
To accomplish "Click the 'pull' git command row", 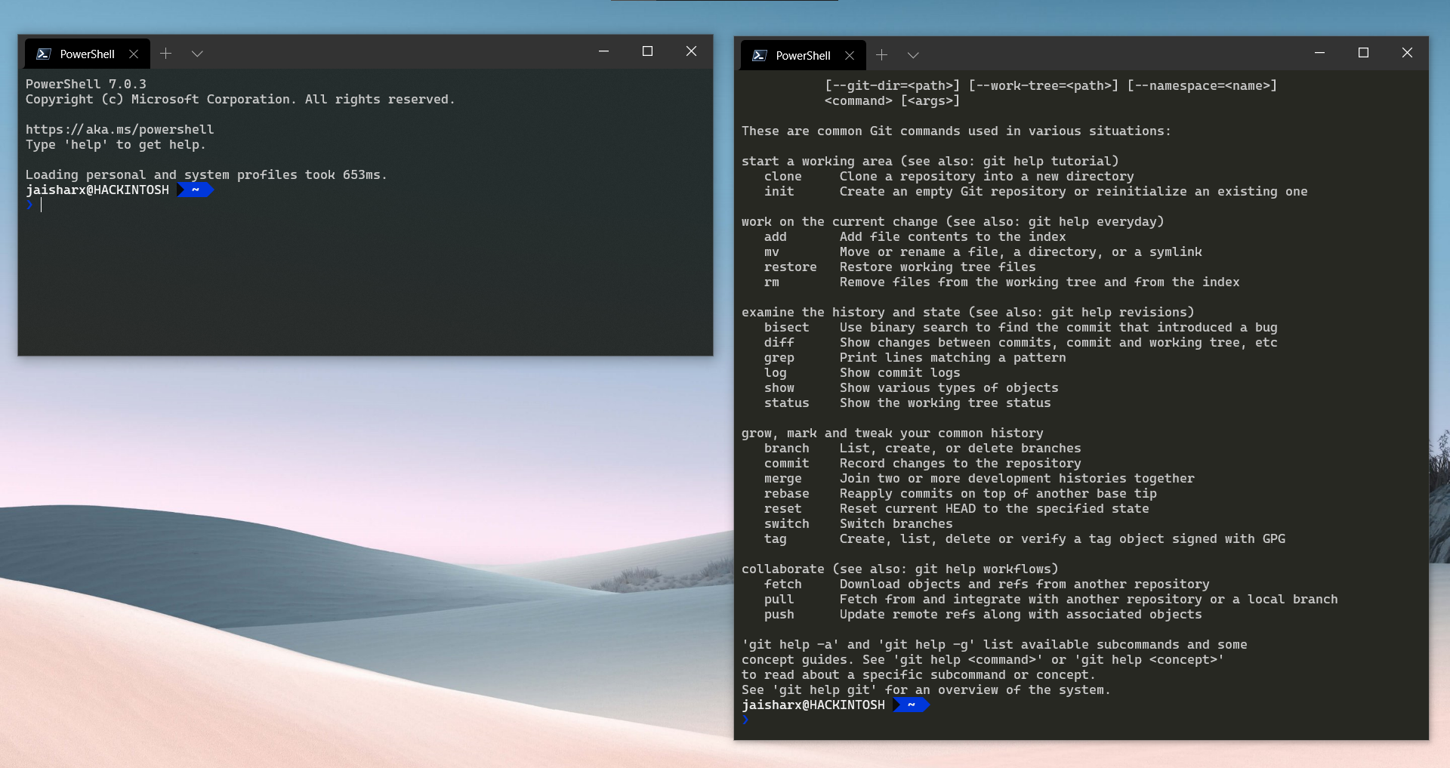I will coord(1051,600).
